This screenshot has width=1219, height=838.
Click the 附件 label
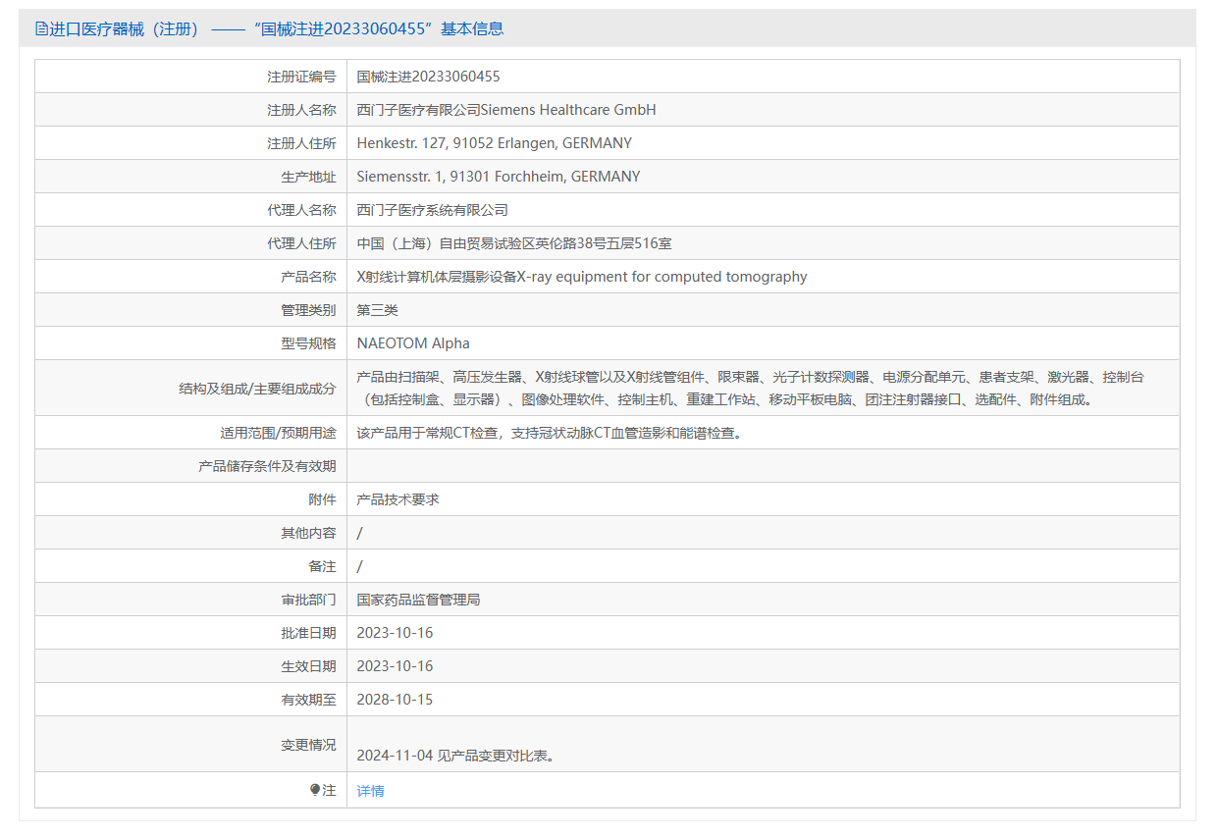click(x=322, y=499)
